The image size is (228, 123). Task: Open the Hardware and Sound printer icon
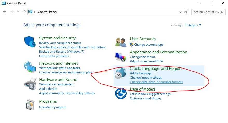(x=30, y=84)
